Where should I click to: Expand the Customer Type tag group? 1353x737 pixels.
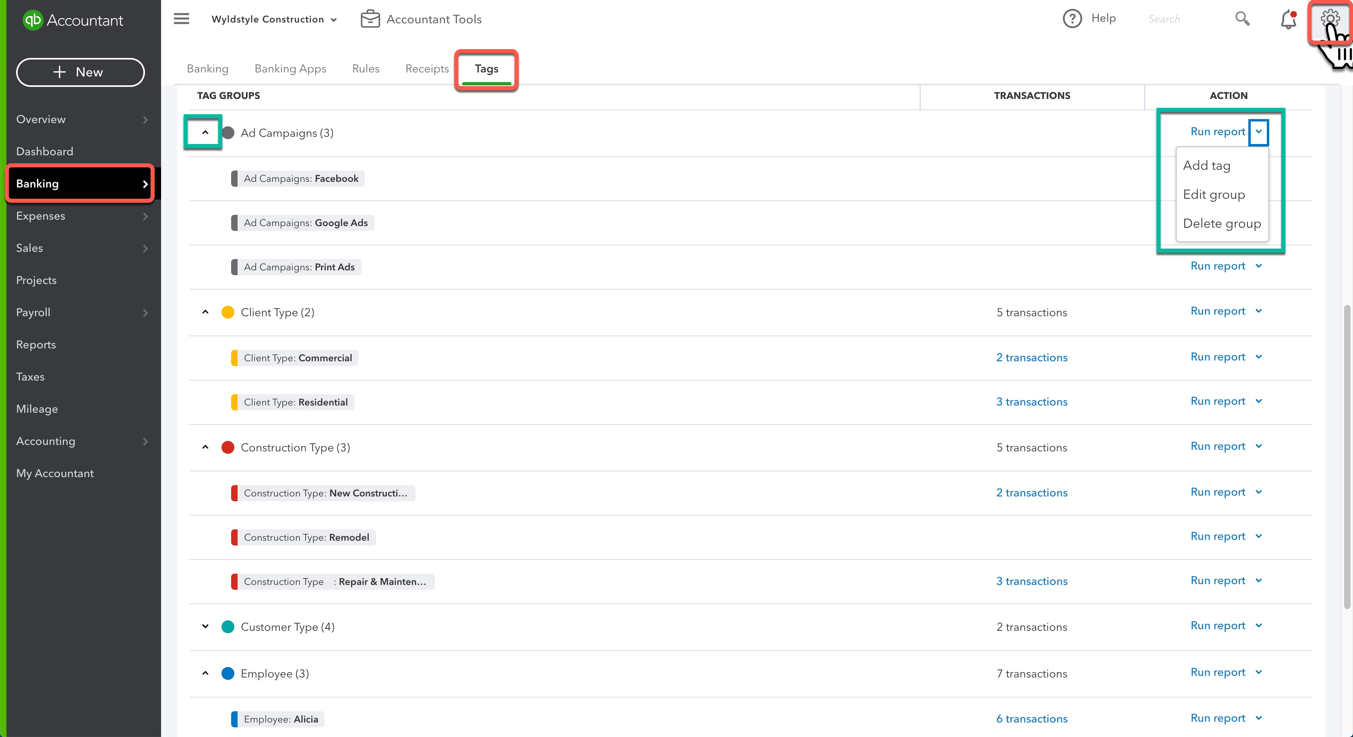[205, 626]
